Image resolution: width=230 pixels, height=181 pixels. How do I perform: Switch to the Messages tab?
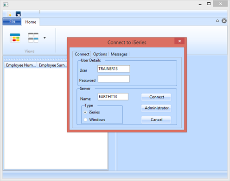(119, 54)
